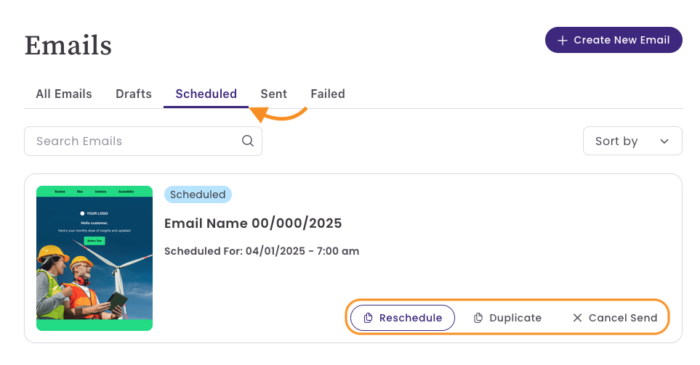
Task: Click the Email Name 00/000/2025 title
Action: tap(253, 223)
